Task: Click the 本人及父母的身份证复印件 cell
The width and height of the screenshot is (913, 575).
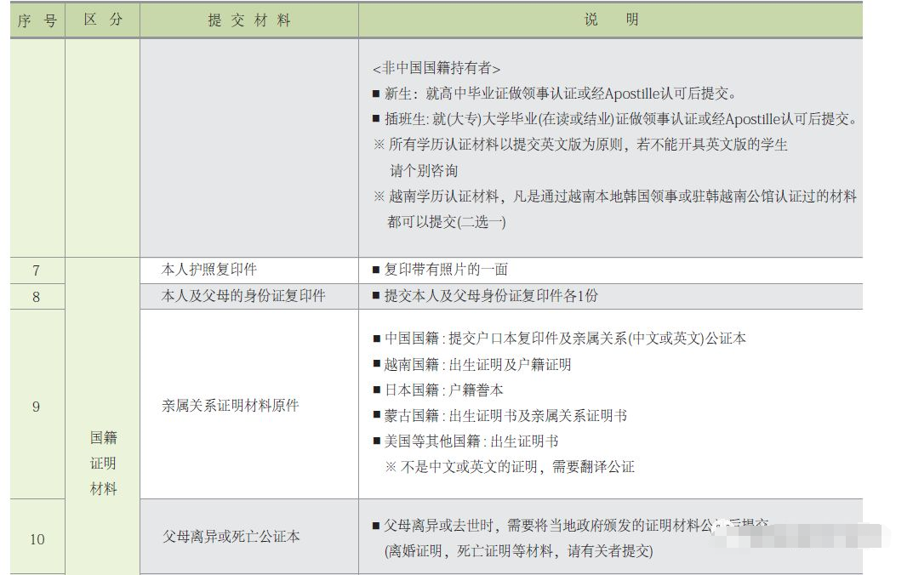Action: [243, 296]
